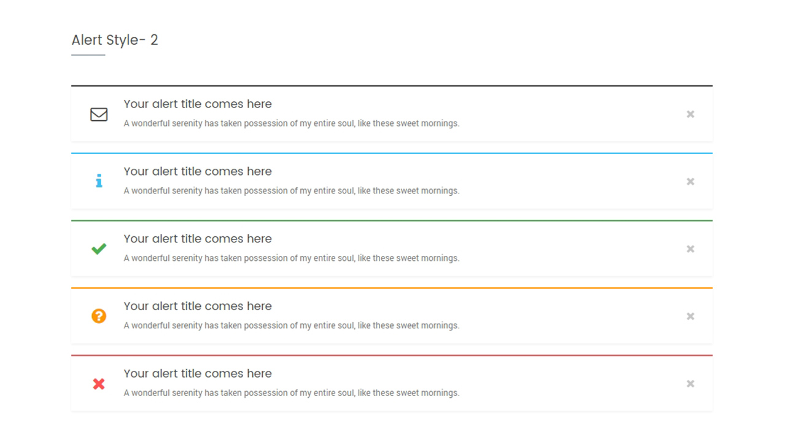
Task: Click the description text of the red alert
Action: point(291,393)
